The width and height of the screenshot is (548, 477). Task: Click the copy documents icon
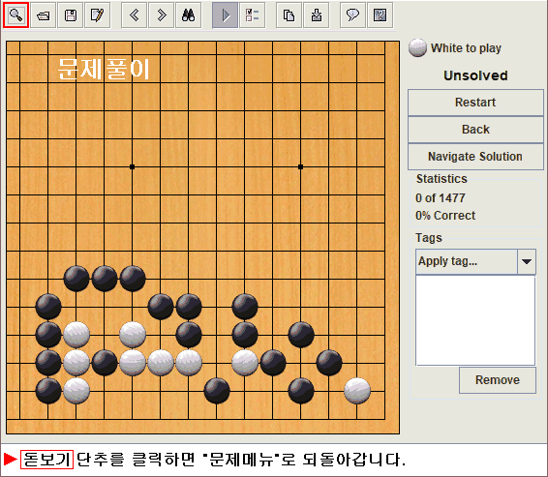click(289, 15)
